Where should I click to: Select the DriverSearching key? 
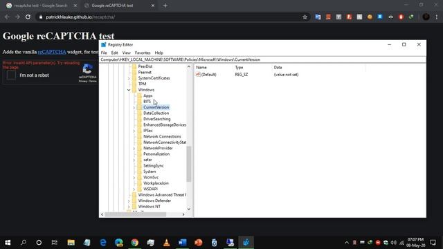(x=157, y=119)
